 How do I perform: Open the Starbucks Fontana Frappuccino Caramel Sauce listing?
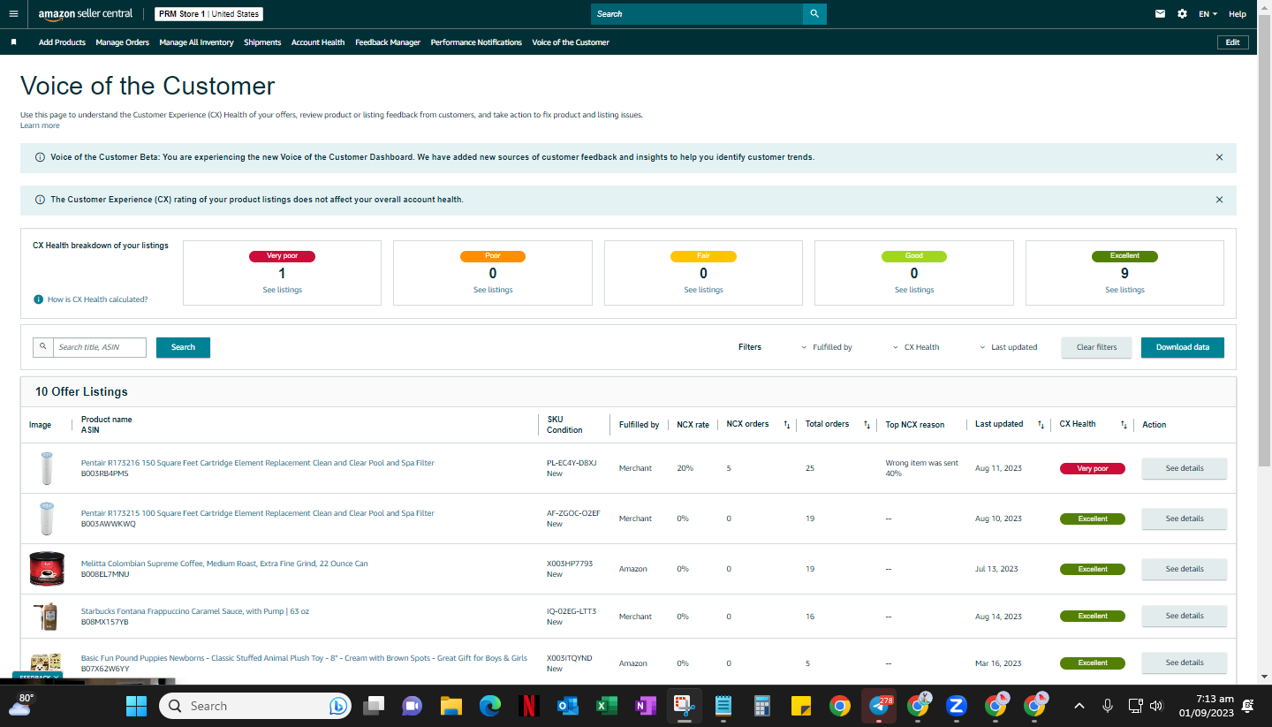tap(195, 611)
